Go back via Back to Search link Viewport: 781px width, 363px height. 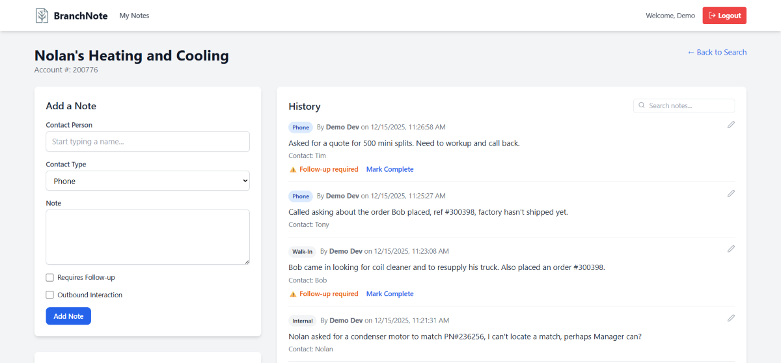(717, 52)
